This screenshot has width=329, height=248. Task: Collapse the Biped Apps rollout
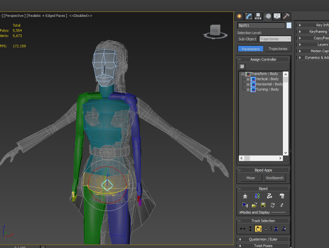pos(263,170)
